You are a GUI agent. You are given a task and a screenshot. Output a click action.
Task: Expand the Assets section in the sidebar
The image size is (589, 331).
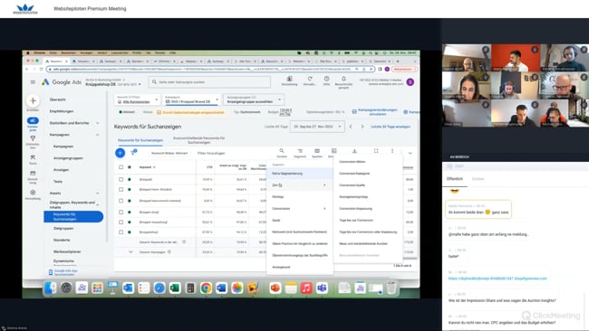pyautogui.click(x=98, y=193)
